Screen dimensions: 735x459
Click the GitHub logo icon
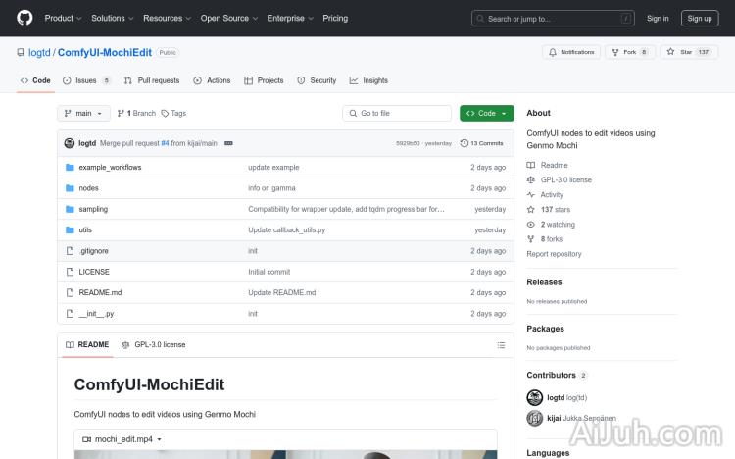coord(24,18)
